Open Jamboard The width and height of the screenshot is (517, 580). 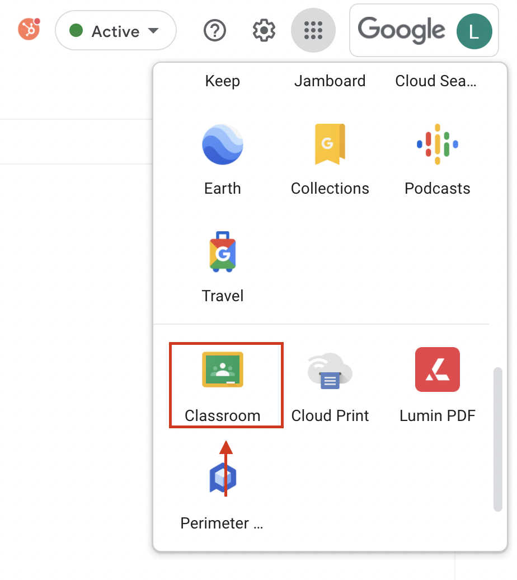pyautogui.click(x=330, y=81)
